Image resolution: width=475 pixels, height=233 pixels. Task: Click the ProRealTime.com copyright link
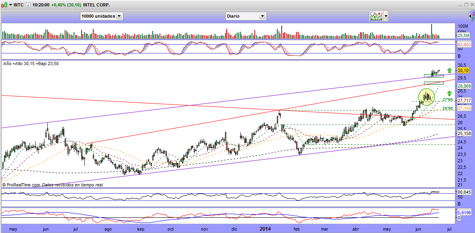point(21,184)
